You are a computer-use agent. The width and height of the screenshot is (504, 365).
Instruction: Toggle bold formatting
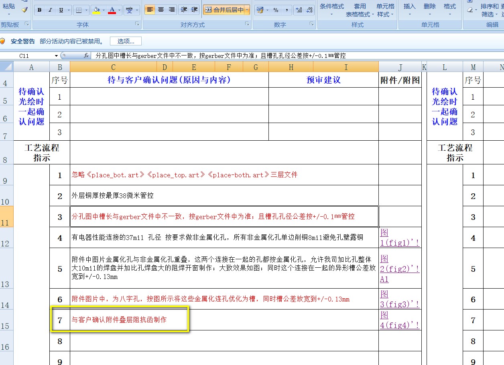[x=40, y=10]
